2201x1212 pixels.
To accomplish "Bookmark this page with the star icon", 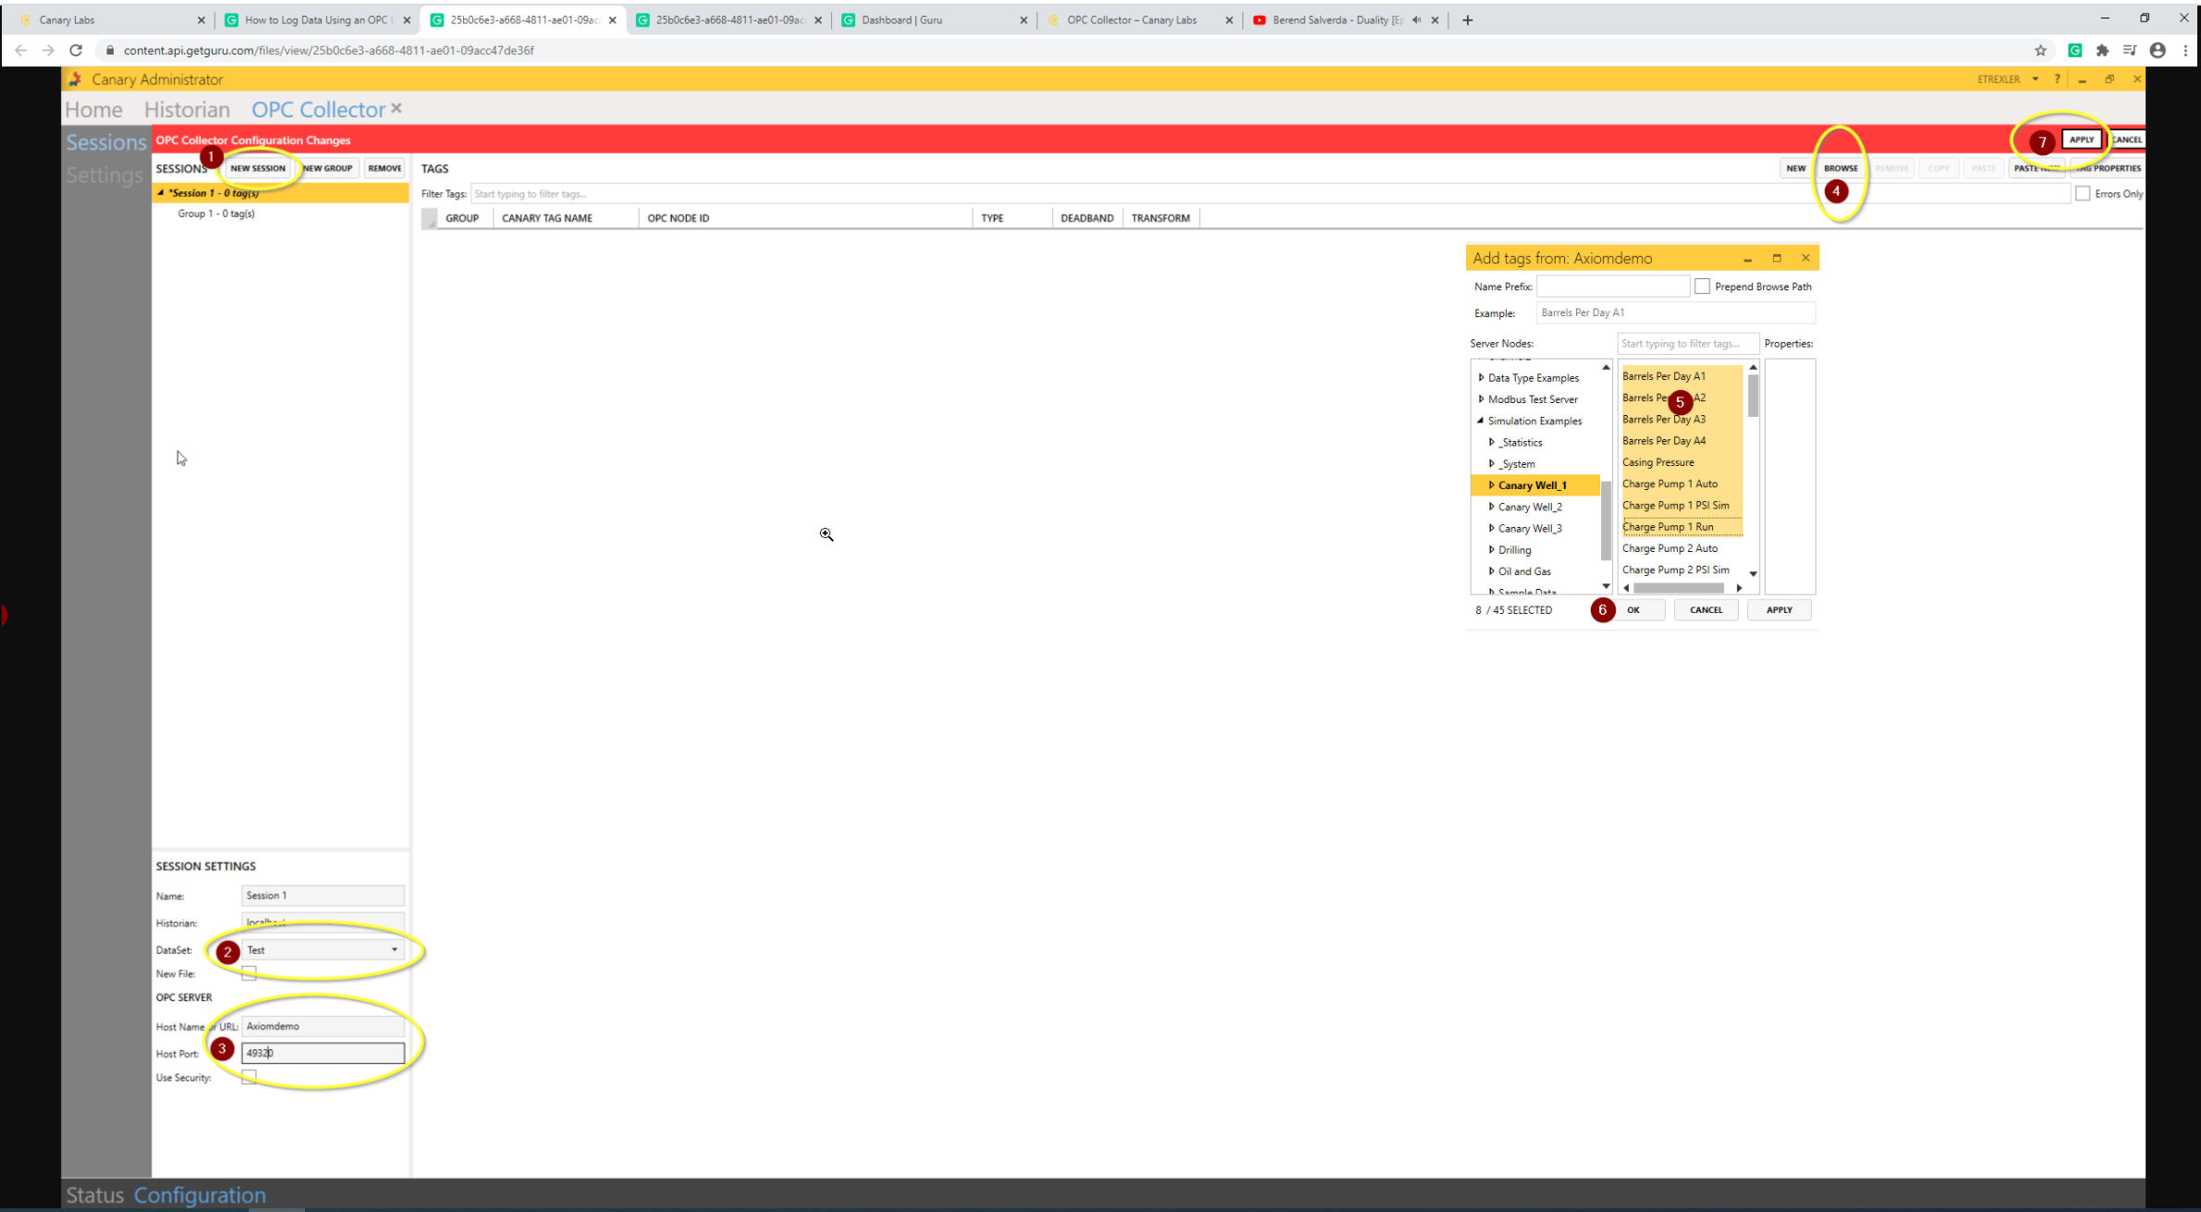I will click(2040, 50).
